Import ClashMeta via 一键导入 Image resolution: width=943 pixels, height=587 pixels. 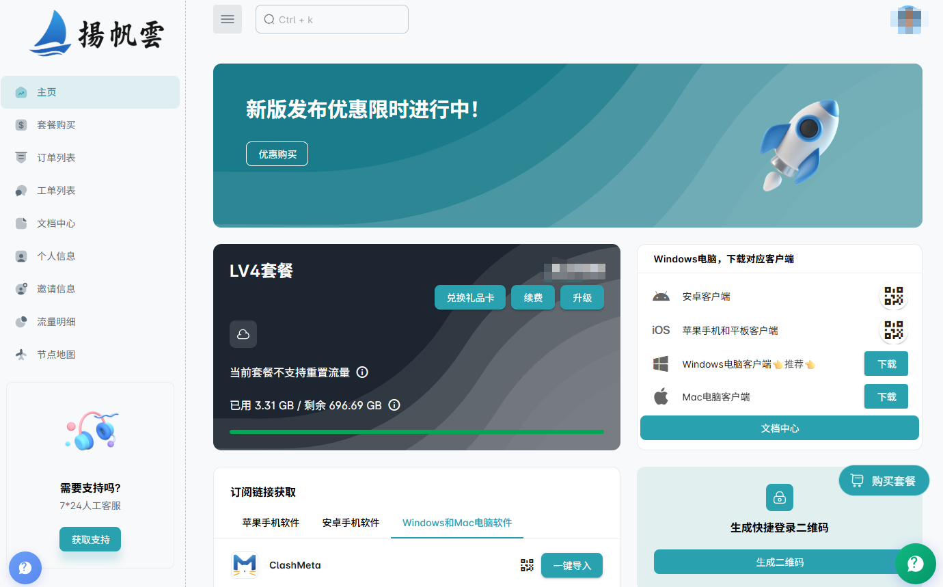571,565
